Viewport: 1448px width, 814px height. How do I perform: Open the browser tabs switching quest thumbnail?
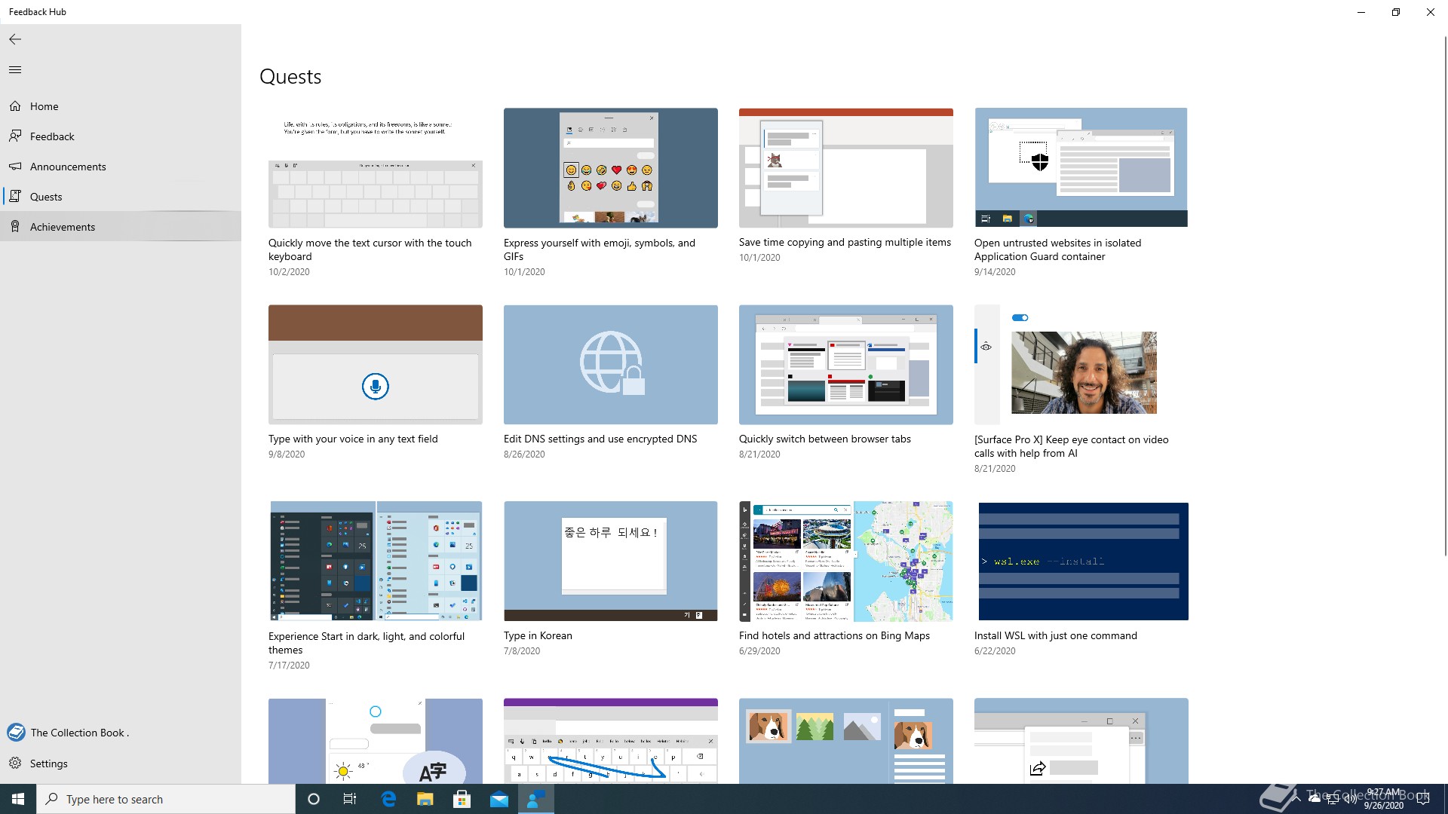pos(846,365)
